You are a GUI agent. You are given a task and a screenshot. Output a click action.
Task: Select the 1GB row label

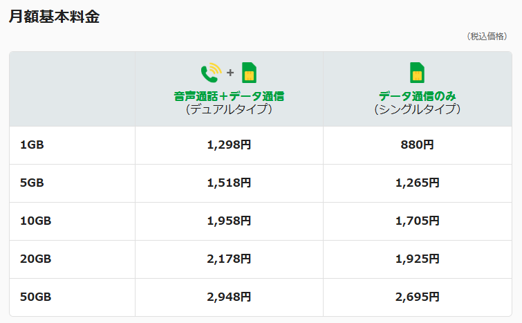coord(32,145)
